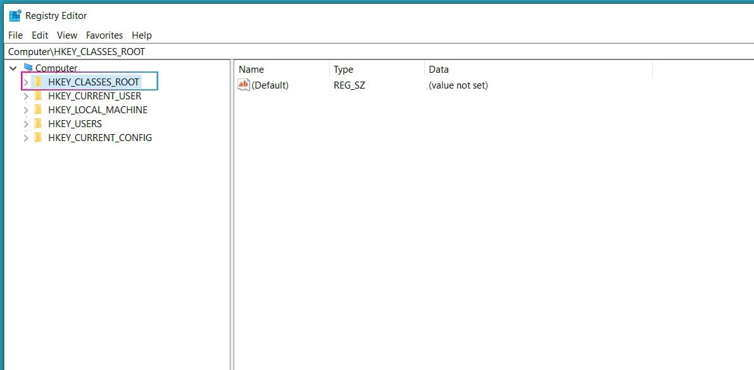The height and width of the screenshot is (370, 754).
Task: Click the HKEY_USERS folder icon
Action: coord(38,124)
